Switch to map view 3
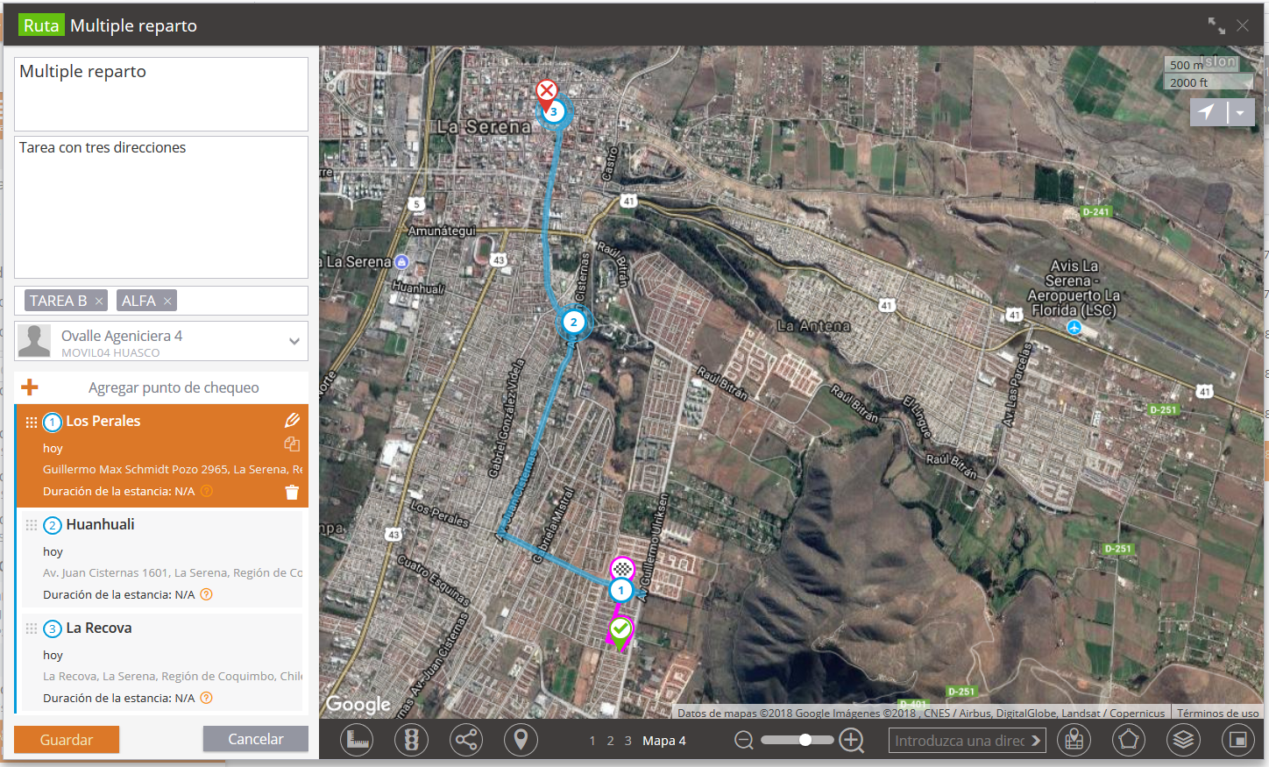Image resolution: width=1269 pixels, height=767 pixels. 627,741
